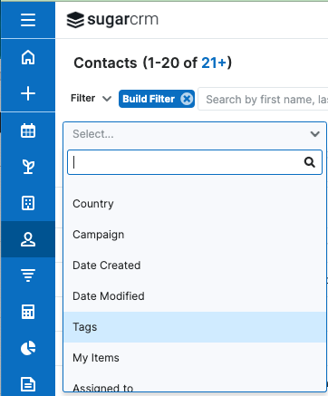Focus the dropdown search box

tap(195, 162)
